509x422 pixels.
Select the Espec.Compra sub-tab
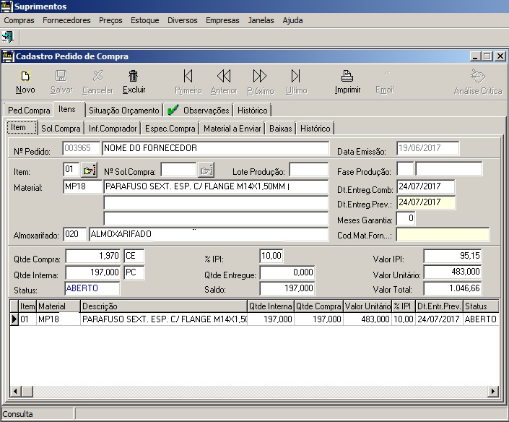point(170,129)
